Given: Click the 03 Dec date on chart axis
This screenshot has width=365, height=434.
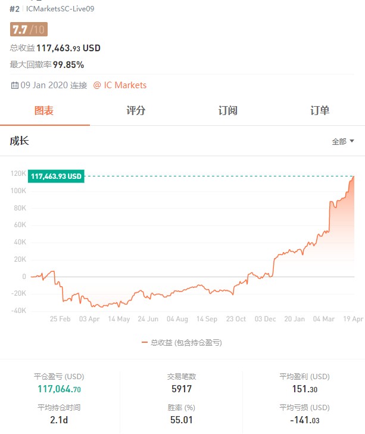Looking at the screenshot, I should (x=265, y=319).
